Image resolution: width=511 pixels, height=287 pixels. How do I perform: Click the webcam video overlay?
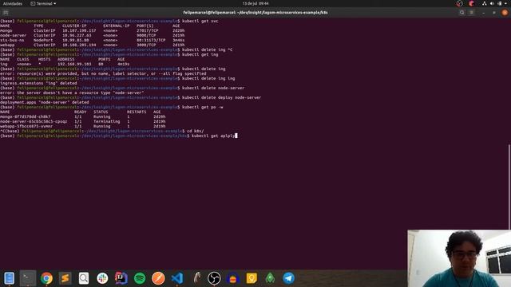tap(459, 258)
